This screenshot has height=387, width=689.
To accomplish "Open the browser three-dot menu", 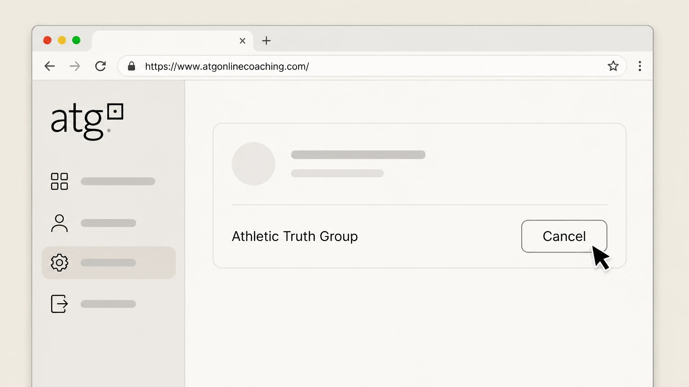I will [x=640, y=66].
